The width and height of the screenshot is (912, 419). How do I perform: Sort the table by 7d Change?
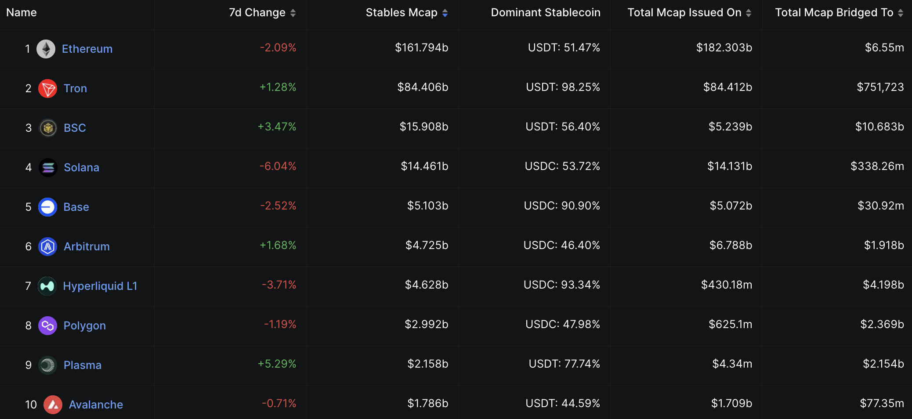[293, 13]
